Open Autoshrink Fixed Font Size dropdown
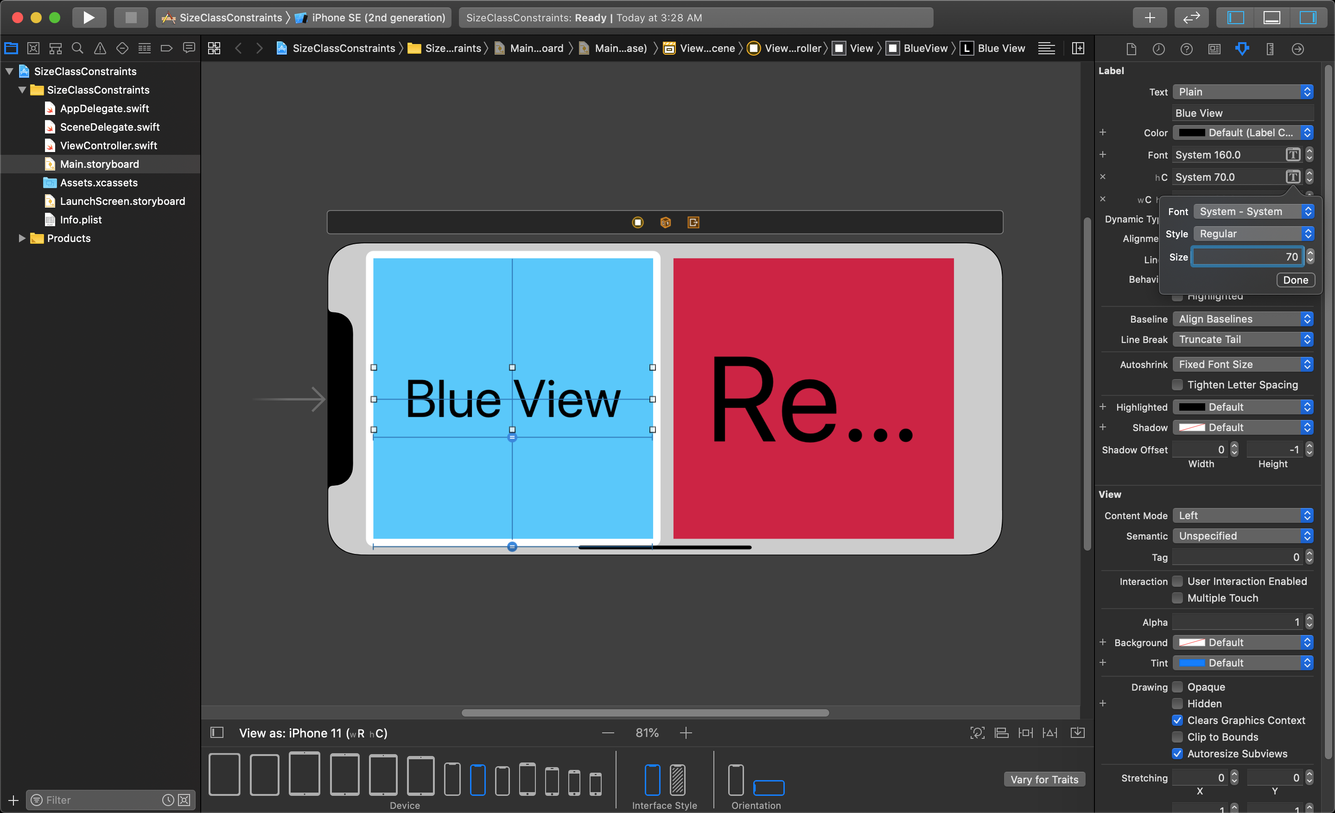The image size is (1335, 813). coord(1243,364)
